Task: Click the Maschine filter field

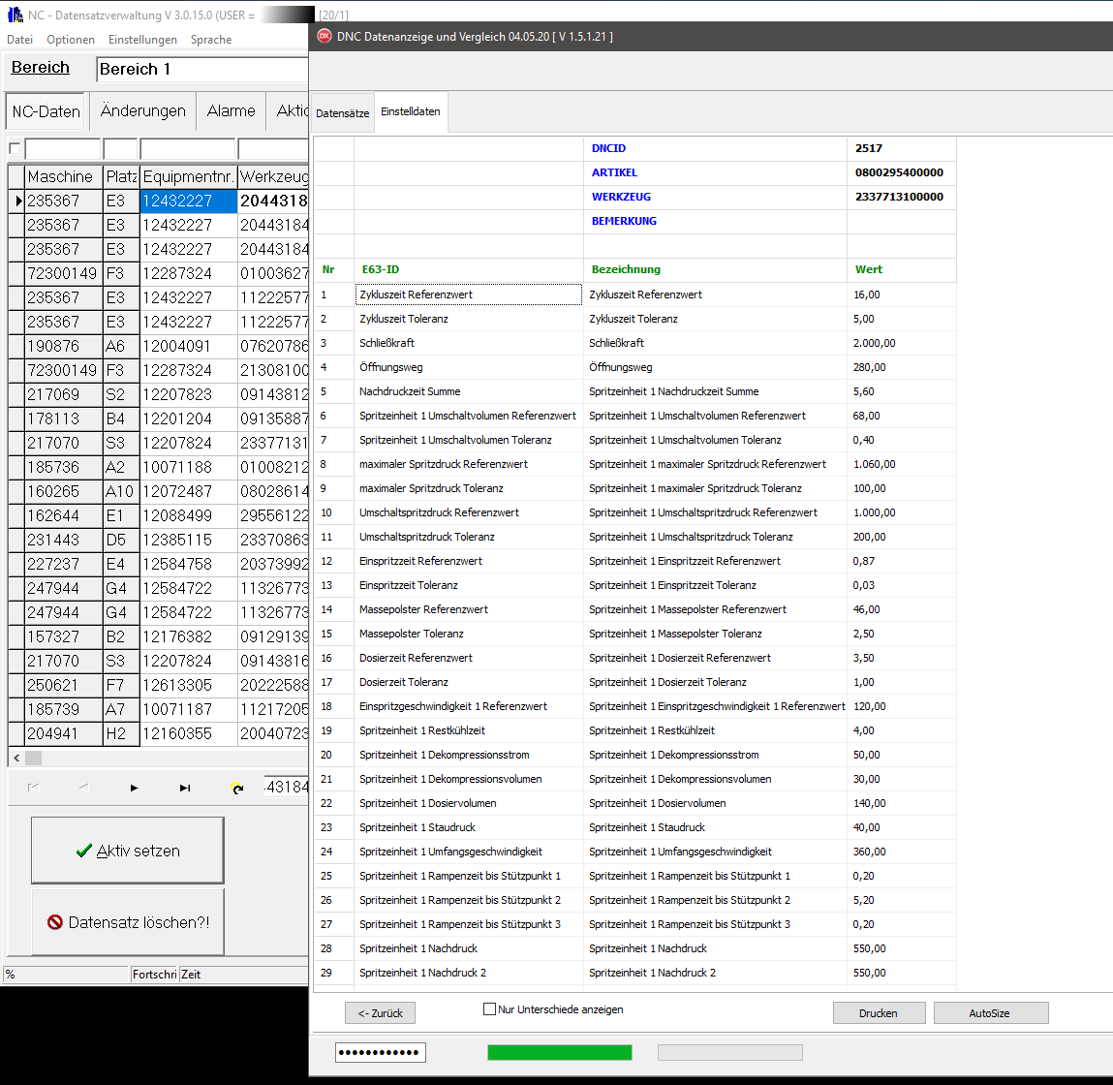Action: [63, 149]
